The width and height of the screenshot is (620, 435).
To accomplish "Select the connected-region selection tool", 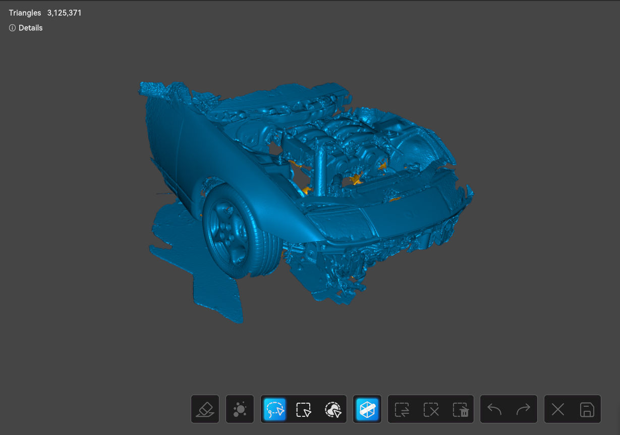I will 333,409.
